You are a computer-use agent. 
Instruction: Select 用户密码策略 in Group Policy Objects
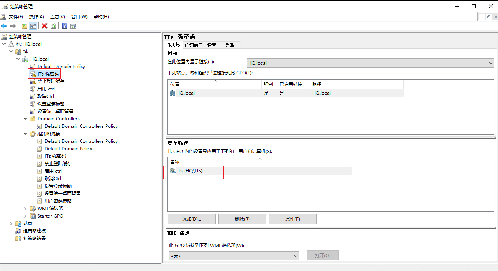click(x=58, y=201)
